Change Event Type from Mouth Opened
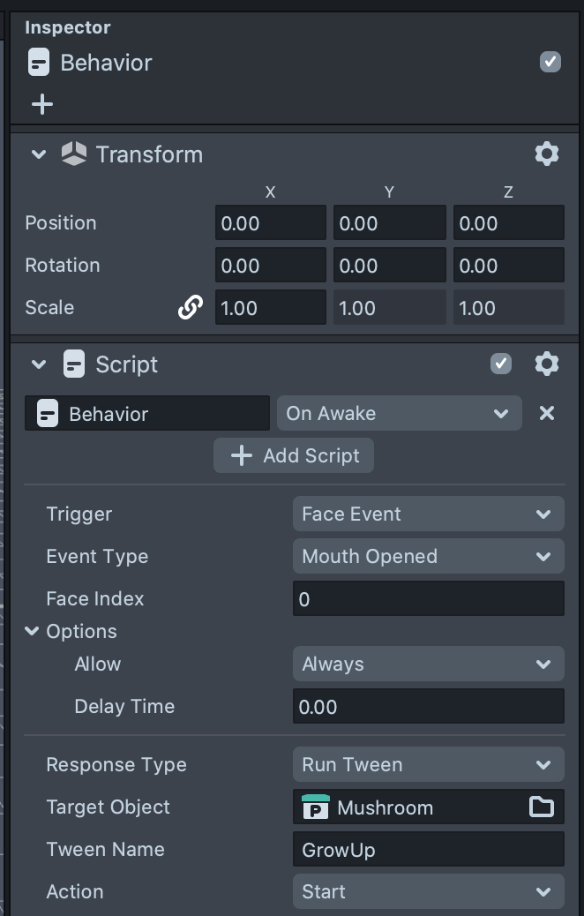584x916 pixels. click(428, 556)
